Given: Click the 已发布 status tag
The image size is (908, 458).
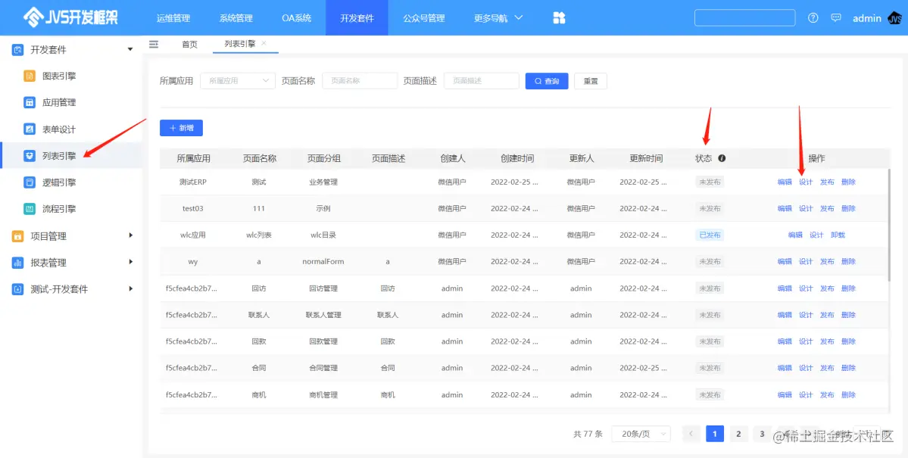Looking at the screenshot, I should tap(710, 235).
